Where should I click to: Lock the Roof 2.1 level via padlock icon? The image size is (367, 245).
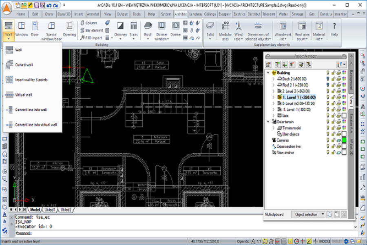tap(333, 85)
